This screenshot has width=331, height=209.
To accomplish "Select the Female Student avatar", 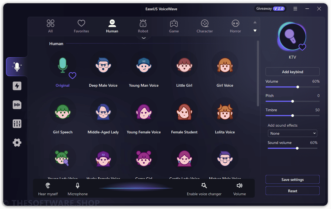I will (184, 112).
